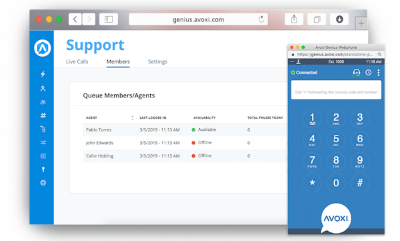
Task: Select the Members tab
Action: [118, 61]
